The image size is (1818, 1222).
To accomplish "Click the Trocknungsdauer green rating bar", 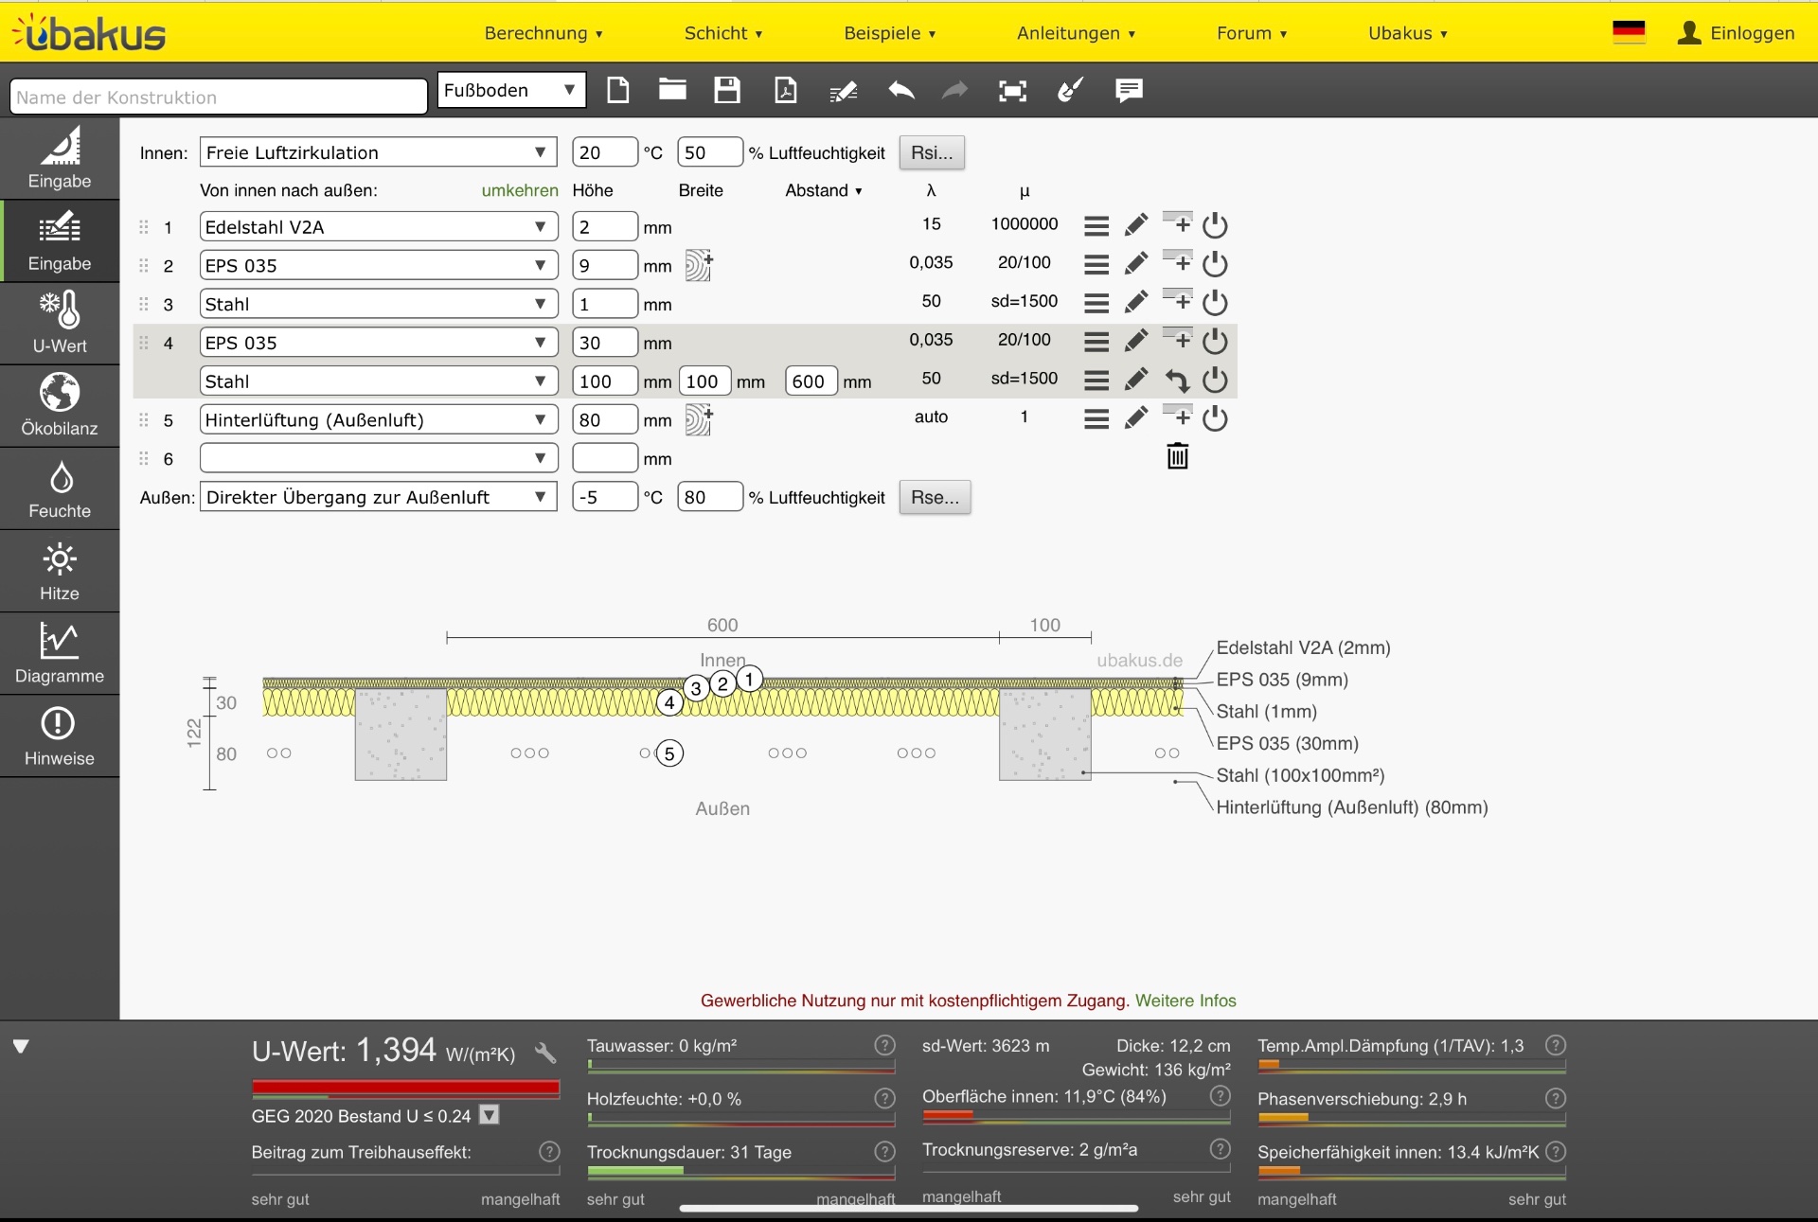I will tap(635, 1171).
